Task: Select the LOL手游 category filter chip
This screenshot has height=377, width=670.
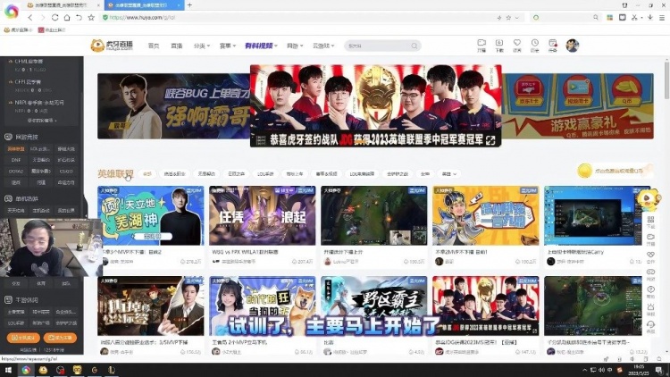Action: click(x=265, y=174)
